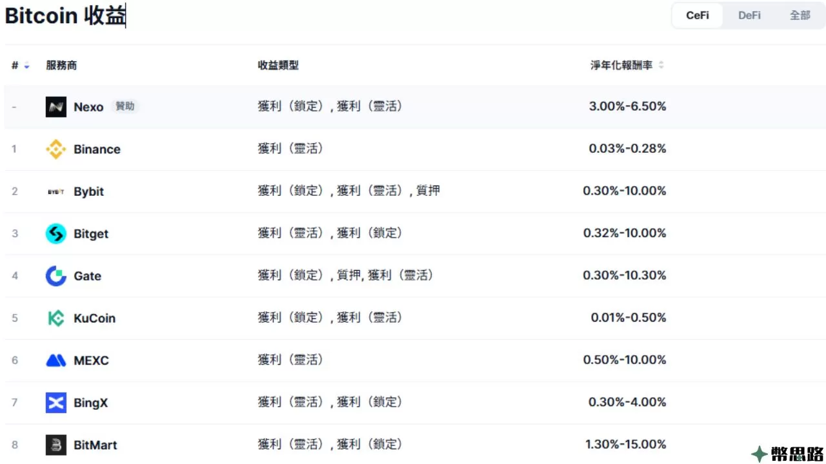The height and width of the screenshot is (464, 826).
Task: Click the MEXC logo icon
Action: click(56, 360)
